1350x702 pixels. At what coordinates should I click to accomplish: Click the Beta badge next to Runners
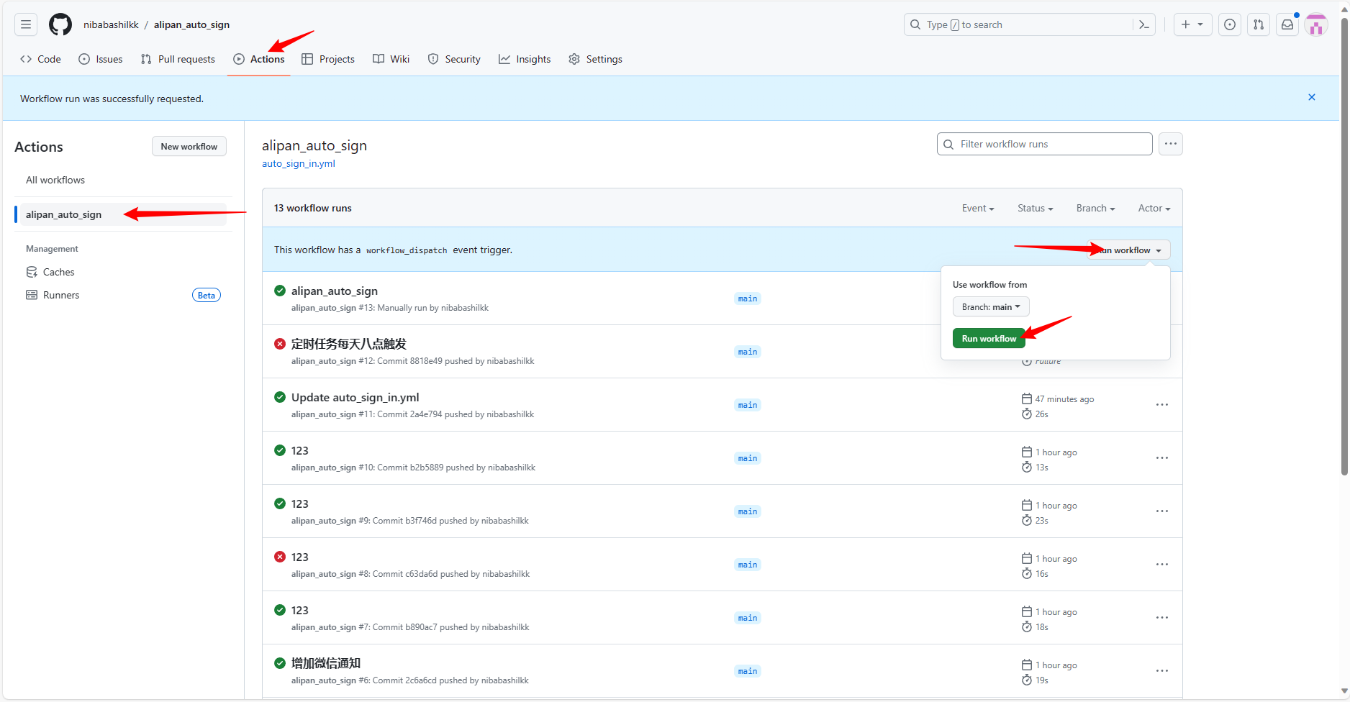point(207,295)
